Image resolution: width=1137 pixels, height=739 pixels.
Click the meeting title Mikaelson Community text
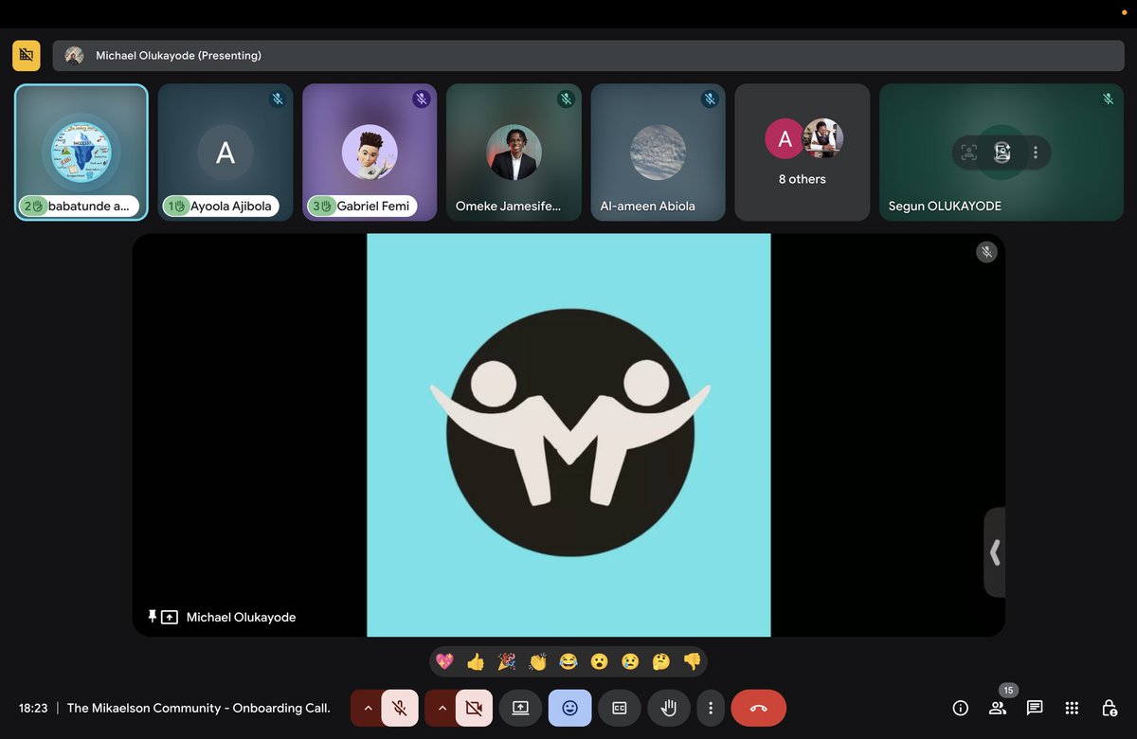pyautogui.click(x=199, y=708)
